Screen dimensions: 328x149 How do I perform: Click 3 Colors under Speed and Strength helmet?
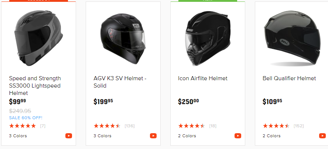click(18, 136)
